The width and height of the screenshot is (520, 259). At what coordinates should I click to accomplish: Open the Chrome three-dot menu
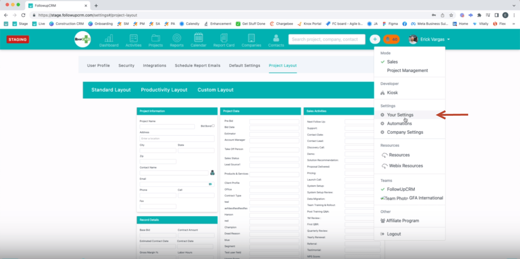coord(514,15)
